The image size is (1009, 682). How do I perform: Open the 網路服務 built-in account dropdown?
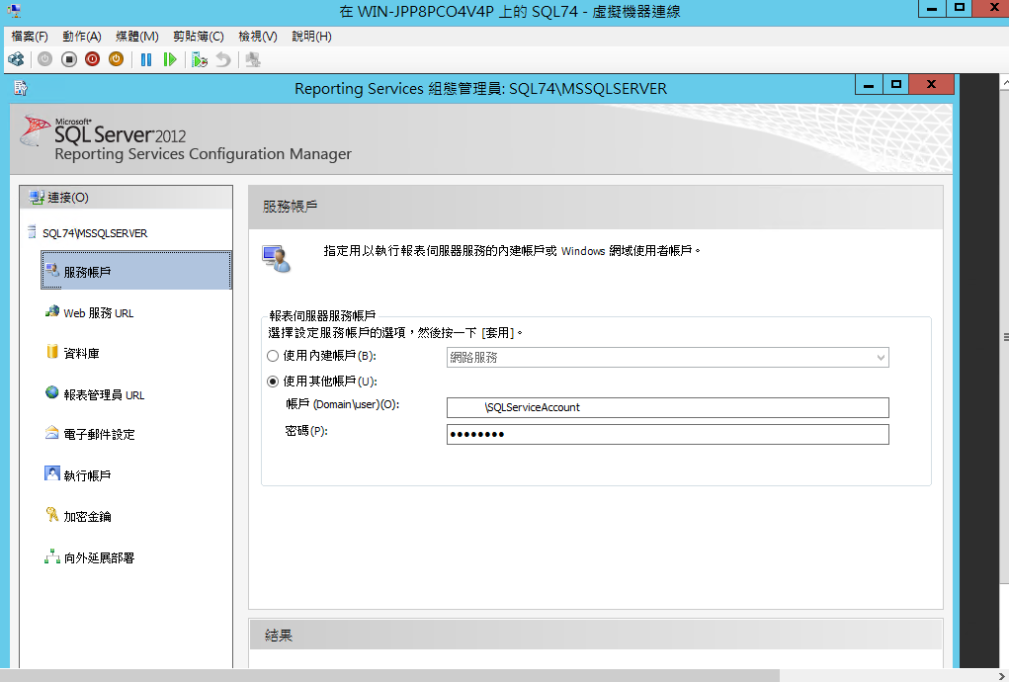[x=668, y=357]
